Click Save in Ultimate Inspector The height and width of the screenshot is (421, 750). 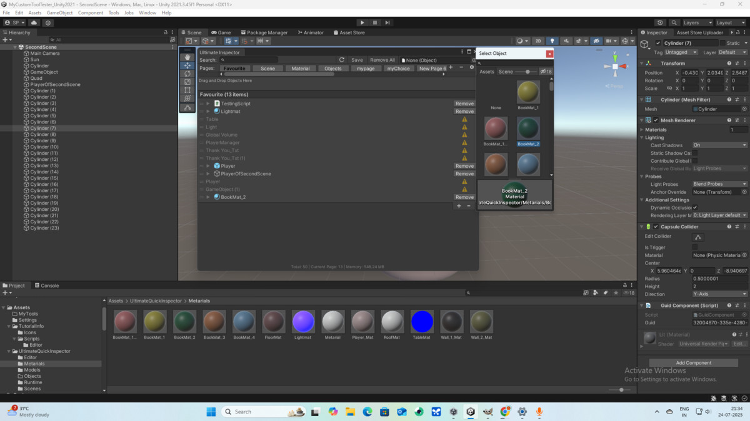point(357,60)
